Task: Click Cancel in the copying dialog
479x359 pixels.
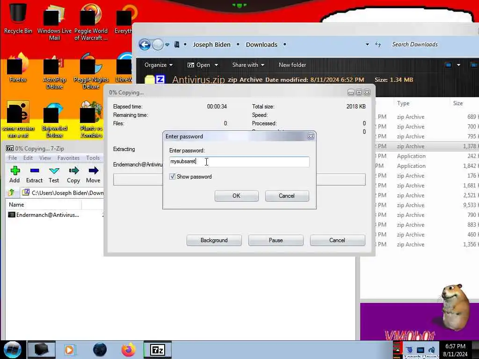Action: pyautogui.click(x=337, y=240)
